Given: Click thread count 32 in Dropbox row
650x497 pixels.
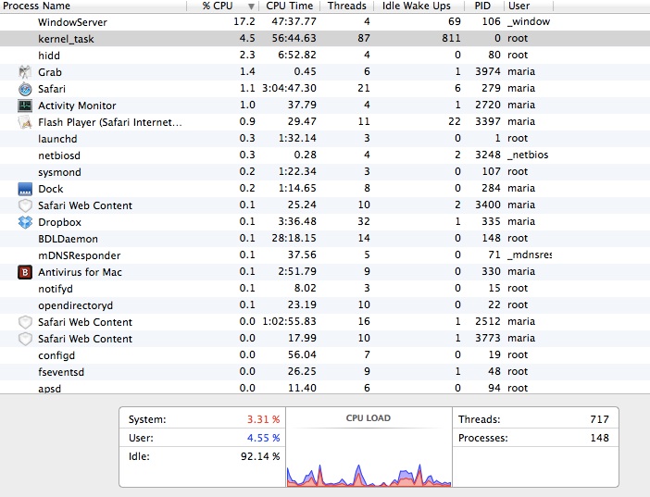Looking at the screenshot, I should (364, 221).
